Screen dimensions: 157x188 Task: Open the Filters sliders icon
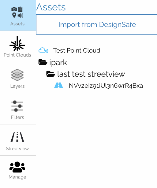17,106
